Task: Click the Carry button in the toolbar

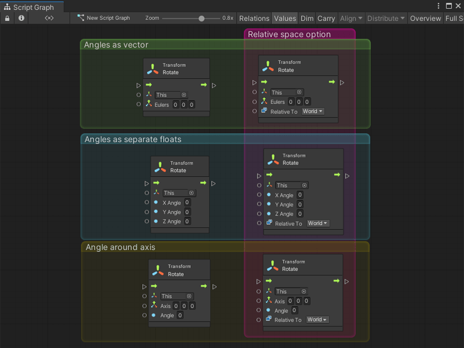Action: coord(326,18)
